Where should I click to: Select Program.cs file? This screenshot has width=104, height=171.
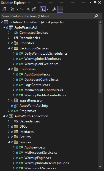(28, 111)
